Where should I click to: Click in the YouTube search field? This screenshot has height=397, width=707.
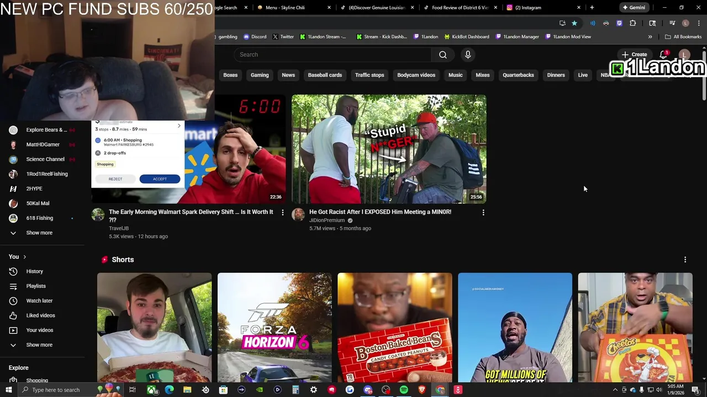tap(333, 55)
